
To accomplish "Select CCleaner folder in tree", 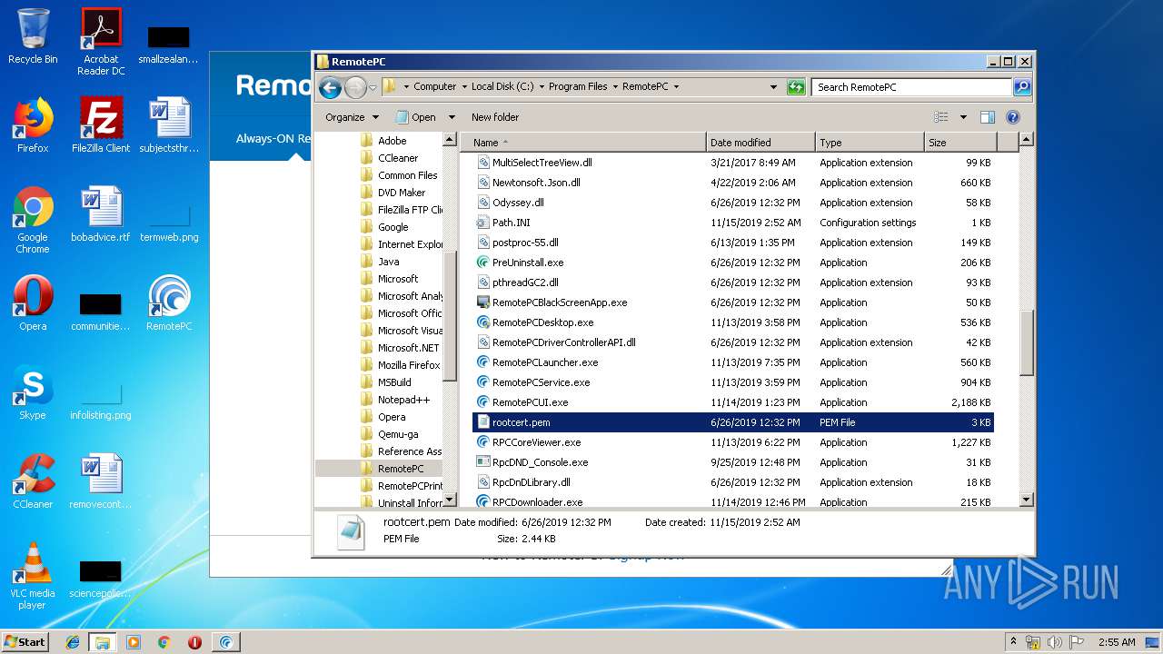I will (x=390, y=158).
